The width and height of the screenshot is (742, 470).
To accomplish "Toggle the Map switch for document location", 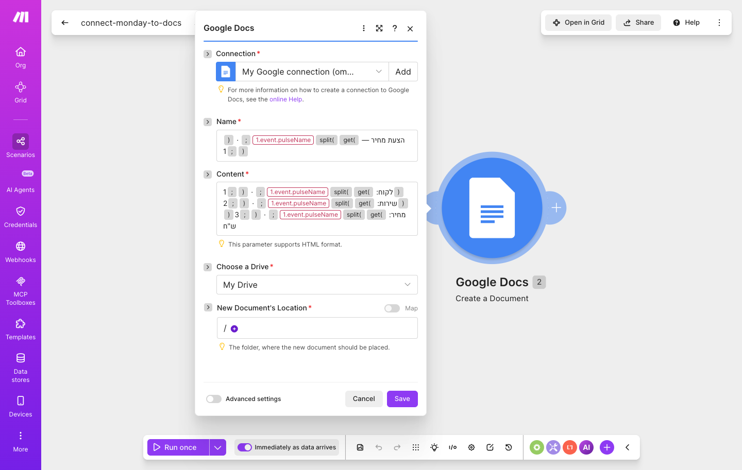I will (x=392, y=308).
